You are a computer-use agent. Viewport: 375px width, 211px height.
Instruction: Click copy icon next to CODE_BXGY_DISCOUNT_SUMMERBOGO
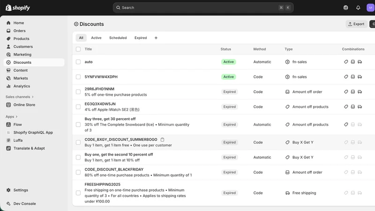[162, 139]
